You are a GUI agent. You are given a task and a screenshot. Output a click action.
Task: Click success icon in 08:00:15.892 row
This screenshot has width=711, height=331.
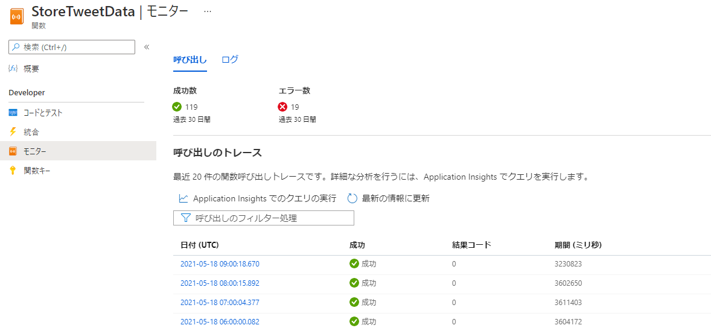pyautogui.click(x=354, y=283)
